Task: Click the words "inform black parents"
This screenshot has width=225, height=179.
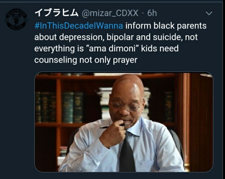Action: [166, 26]
